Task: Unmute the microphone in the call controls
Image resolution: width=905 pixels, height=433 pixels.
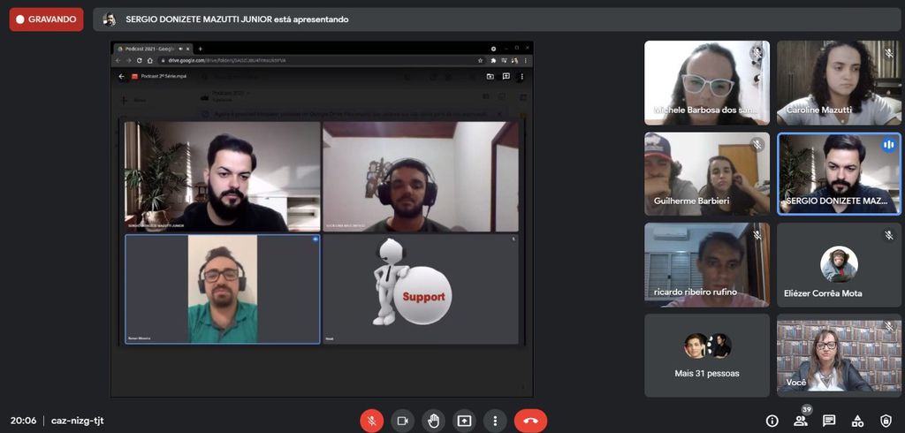Action: pyautogui.click(x=371, y=421)
